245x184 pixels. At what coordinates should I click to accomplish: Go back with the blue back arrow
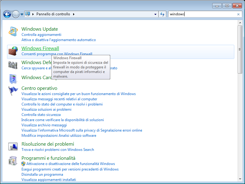7,14
